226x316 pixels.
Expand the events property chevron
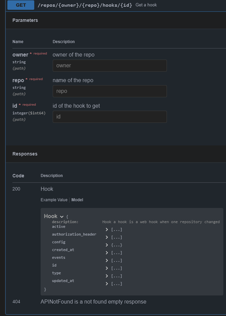coord(107,260)
